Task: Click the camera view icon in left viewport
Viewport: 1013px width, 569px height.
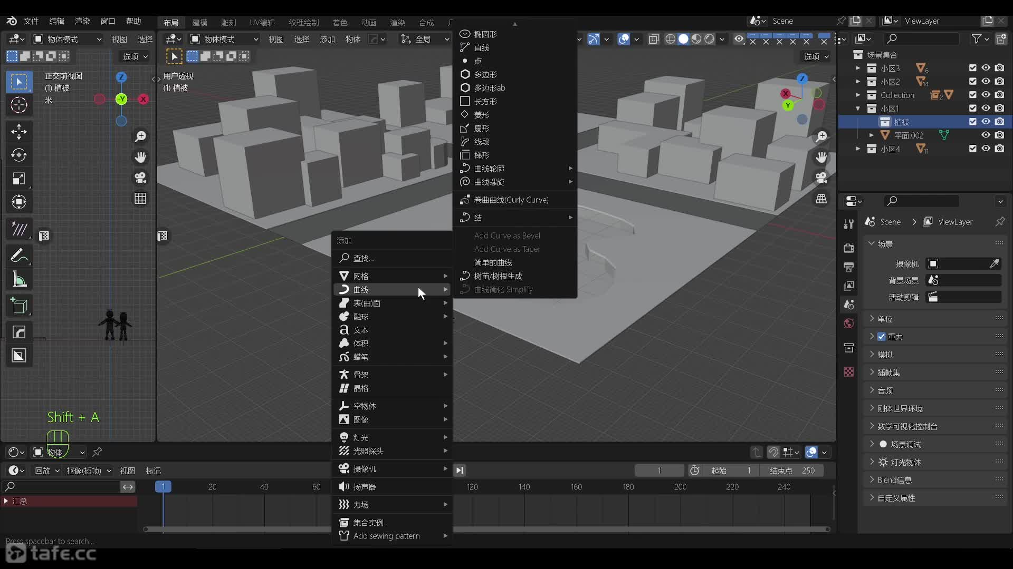Action: (x=140, y=178)
